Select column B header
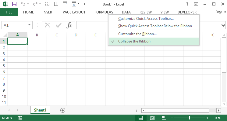Viewport: 227px width, 121px height. (37, 35)
